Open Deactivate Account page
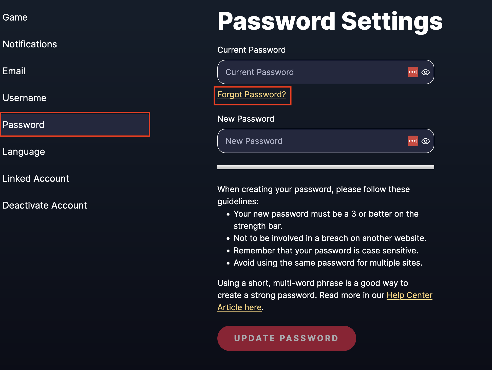This screenshot has width=492, height=370. pyautogui.click(x=45, y=205)
